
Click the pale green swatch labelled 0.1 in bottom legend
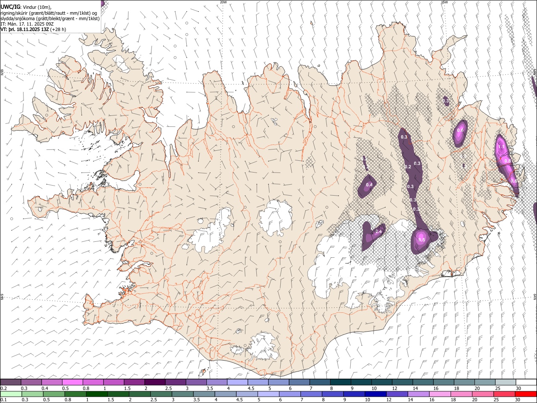11,394
